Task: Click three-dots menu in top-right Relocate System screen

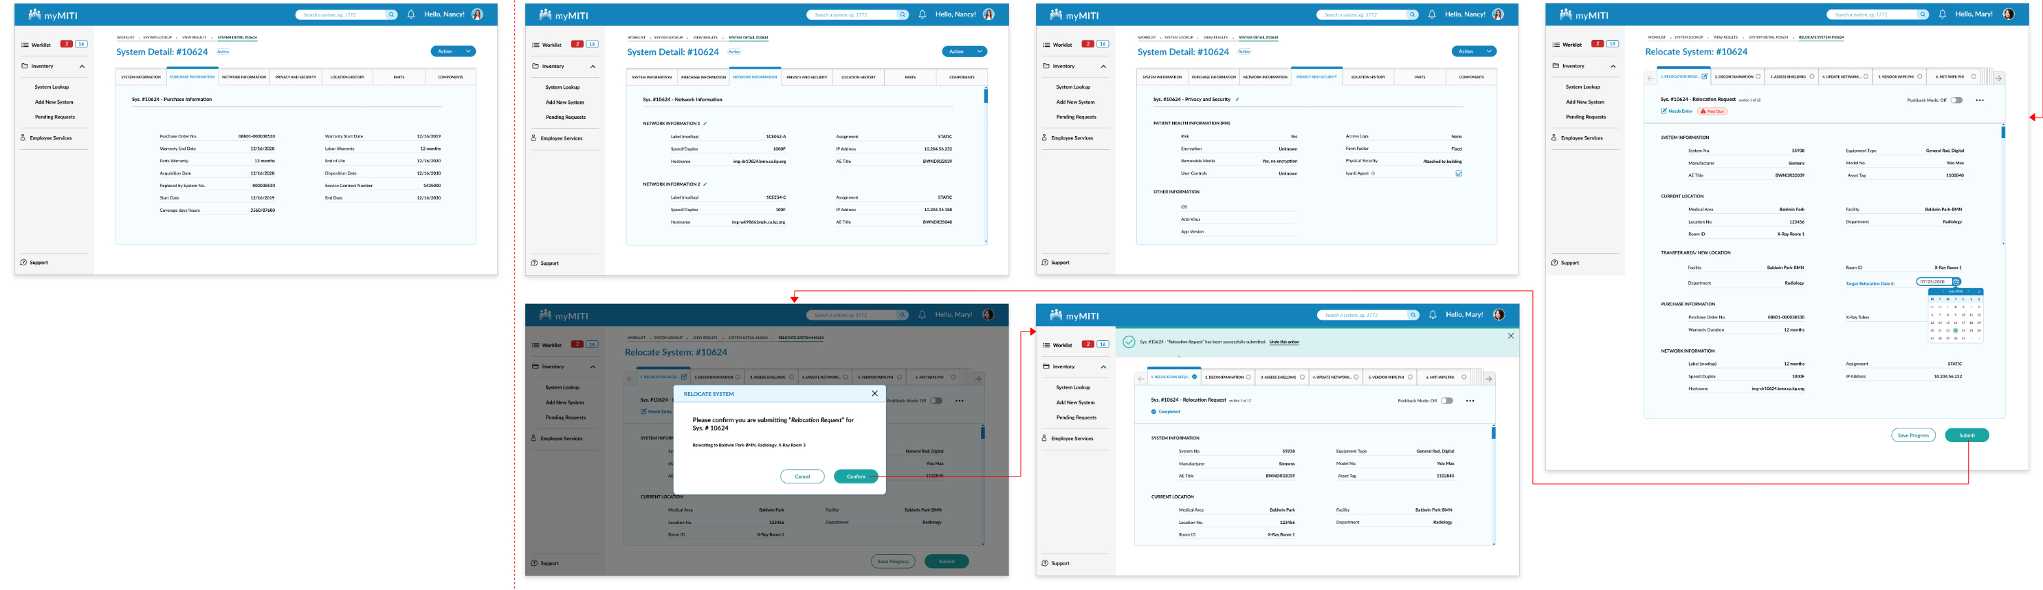Action: (x=1980, y=100)
